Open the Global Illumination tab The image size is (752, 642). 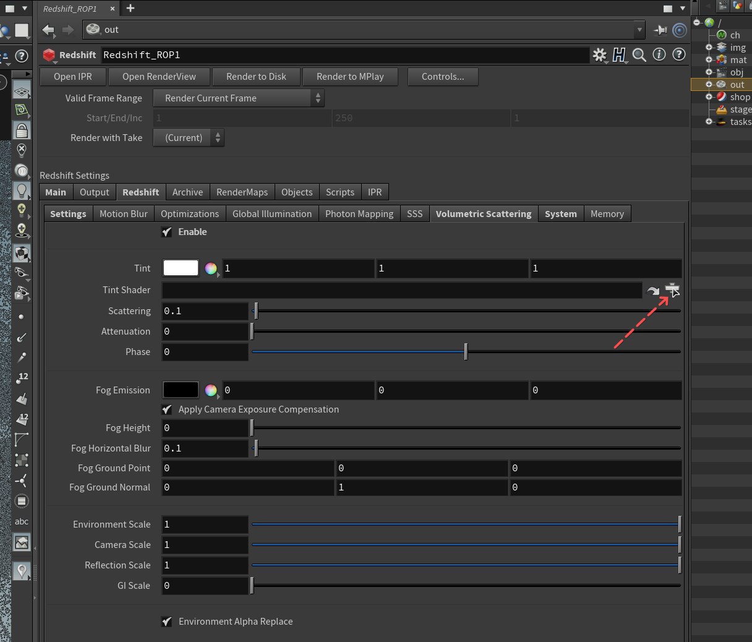[272, 214]
